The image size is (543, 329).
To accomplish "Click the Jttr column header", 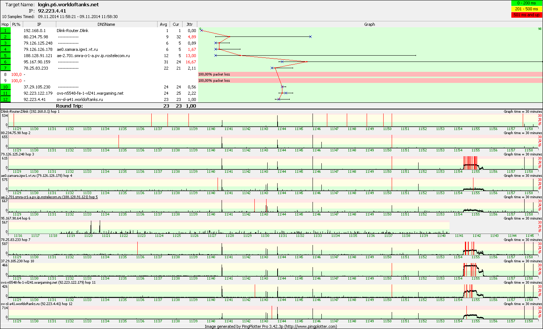I will tap(190, 24).
